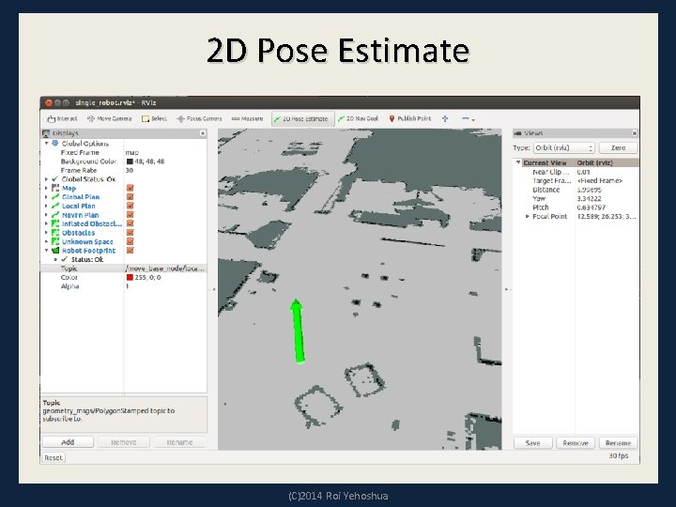The image size is (676, 507).
Task: Click the Reset button
Action: click(54, 458)
